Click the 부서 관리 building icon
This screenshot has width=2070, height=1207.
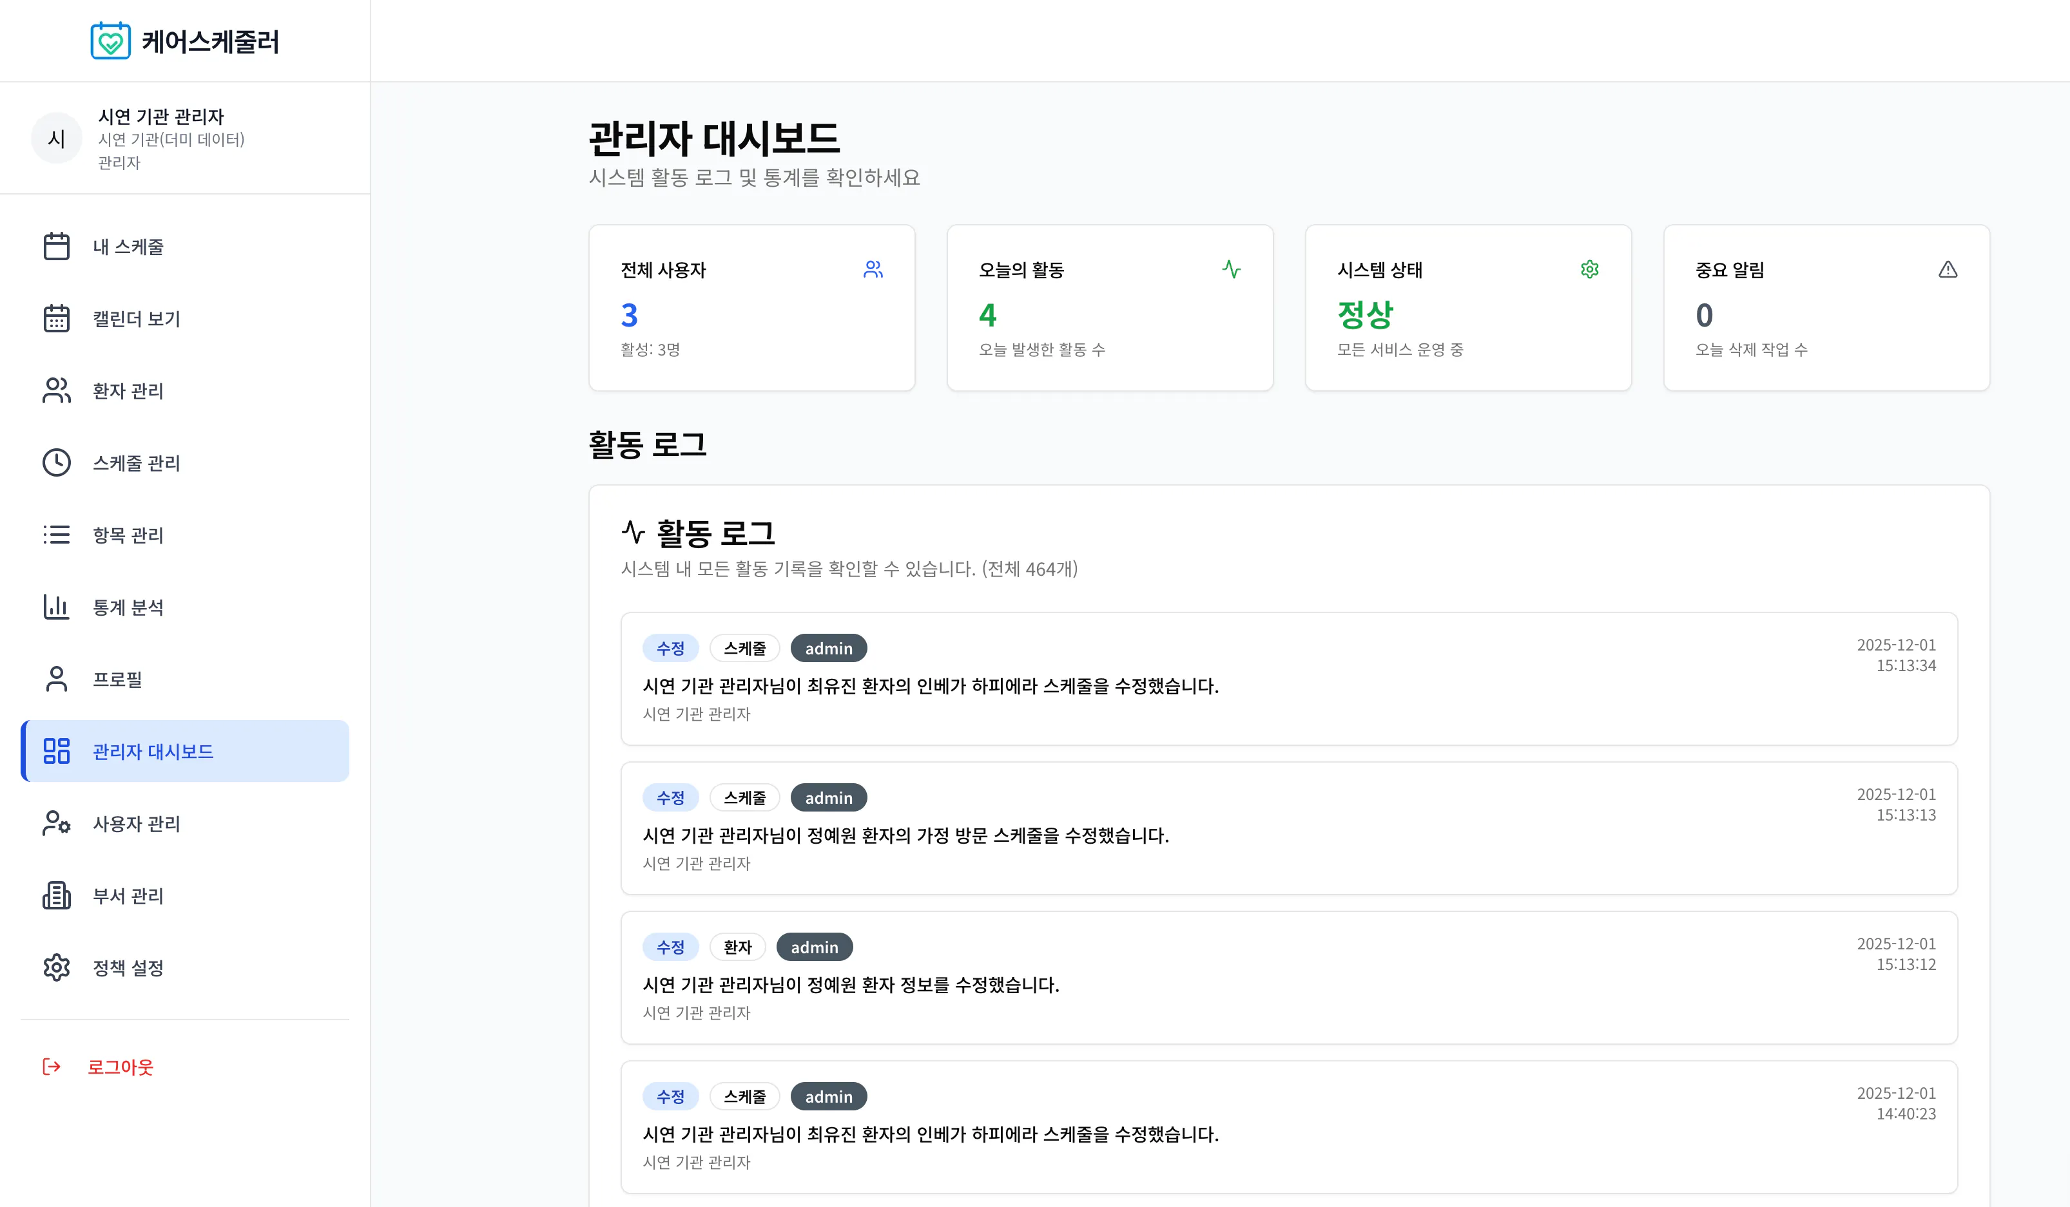click(x=56, y=895)
